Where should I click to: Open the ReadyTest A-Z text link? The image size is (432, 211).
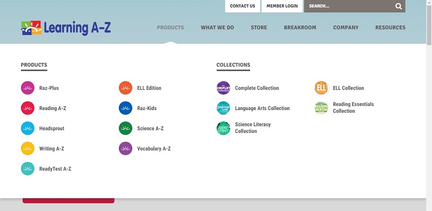(x=55, y=169)
